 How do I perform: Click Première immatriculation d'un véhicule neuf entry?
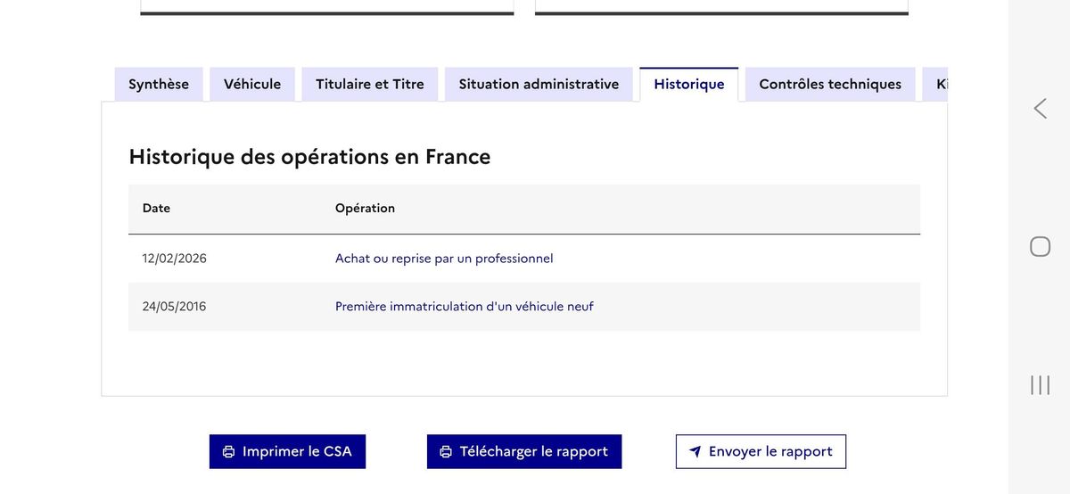coord(464,307)
